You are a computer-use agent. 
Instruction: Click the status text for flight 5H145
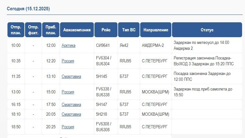tap(202, 77)
